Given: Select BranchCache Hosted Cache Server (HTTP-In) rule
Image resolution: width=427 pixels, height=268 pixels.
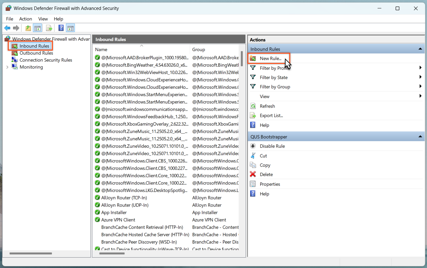Looking at the screenshot, I should coord(166,234).
